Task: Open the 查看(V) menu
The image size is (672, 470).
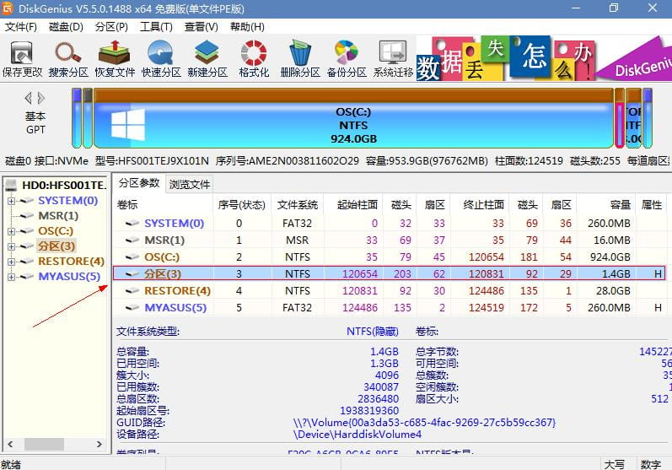Action: point(202,27)
